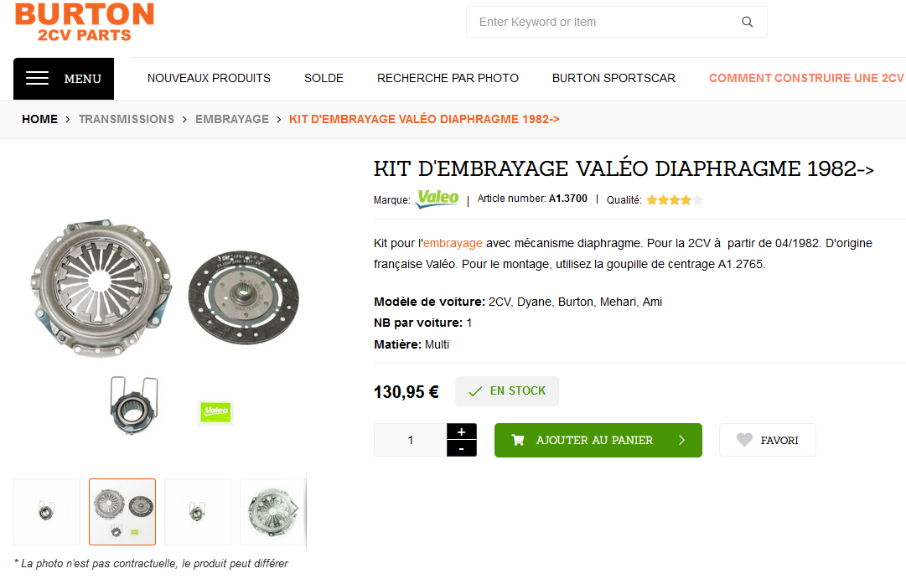Open the hamburger MENU button
This screenshot has height=584, width=906.
point(64,79)
